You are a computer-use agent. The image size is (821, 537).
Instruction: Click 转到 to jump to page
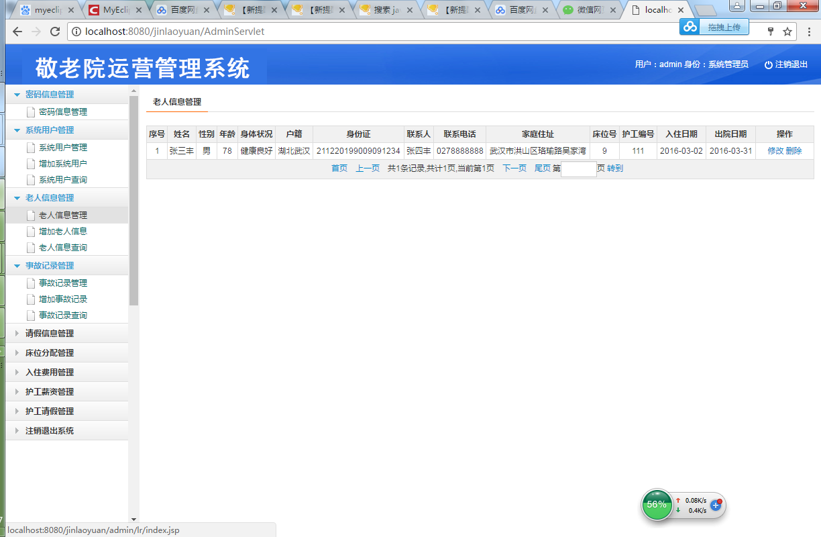coord(615,168)
